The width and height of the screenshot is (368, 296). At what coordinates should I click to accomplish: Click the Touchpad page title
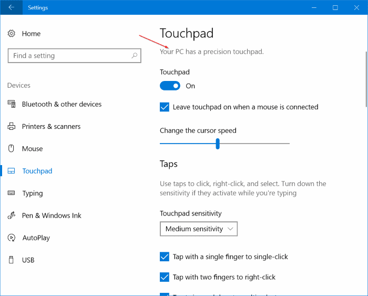tap(187, 33)
